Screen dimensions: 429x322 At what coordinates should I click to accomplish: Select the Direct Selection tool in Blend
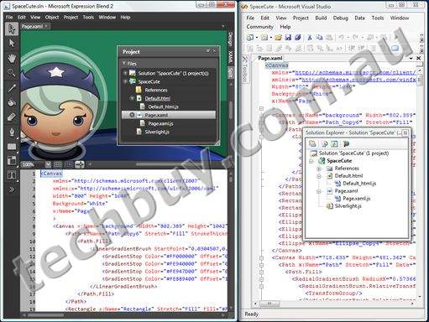(x=12, y=43)
